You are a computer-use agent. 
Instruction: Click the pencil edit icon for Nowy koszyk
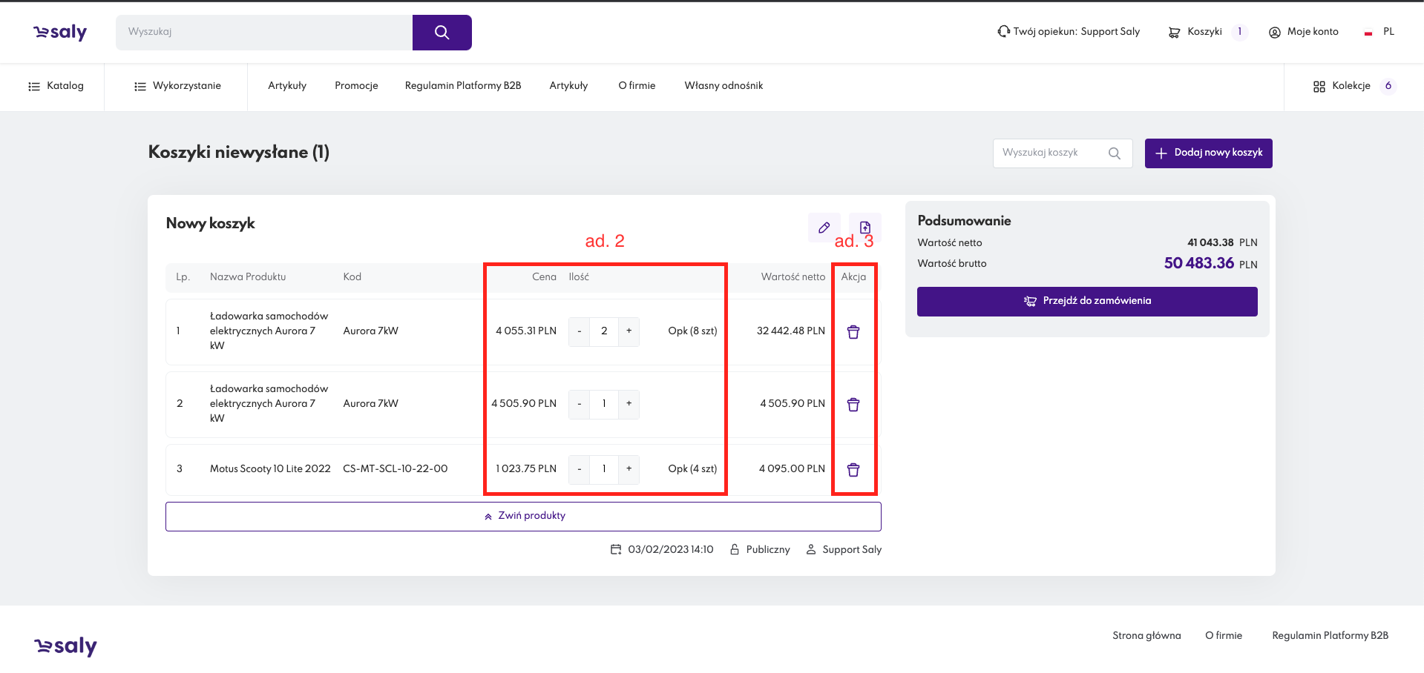point(824,228)
